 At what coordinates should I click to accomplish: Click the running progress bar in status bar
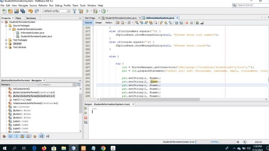(216, 142)
